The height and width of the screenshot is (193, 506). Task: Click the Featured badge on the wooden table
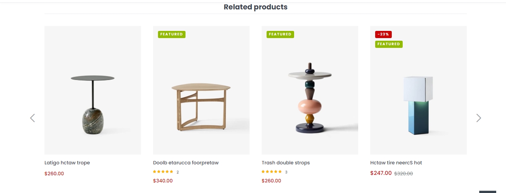point(172,34)
